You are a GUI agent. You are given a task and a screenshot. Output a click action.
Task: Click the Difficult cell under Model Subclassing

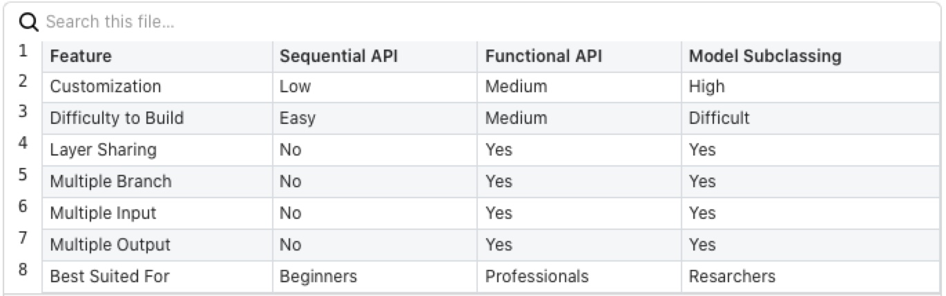tap(811, 118)
